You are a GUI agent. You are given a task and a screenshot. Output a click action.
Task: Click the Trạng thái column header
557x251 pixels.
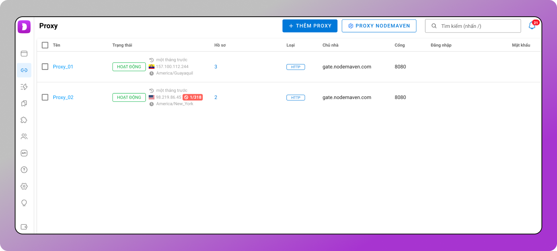tap(122, 45)
